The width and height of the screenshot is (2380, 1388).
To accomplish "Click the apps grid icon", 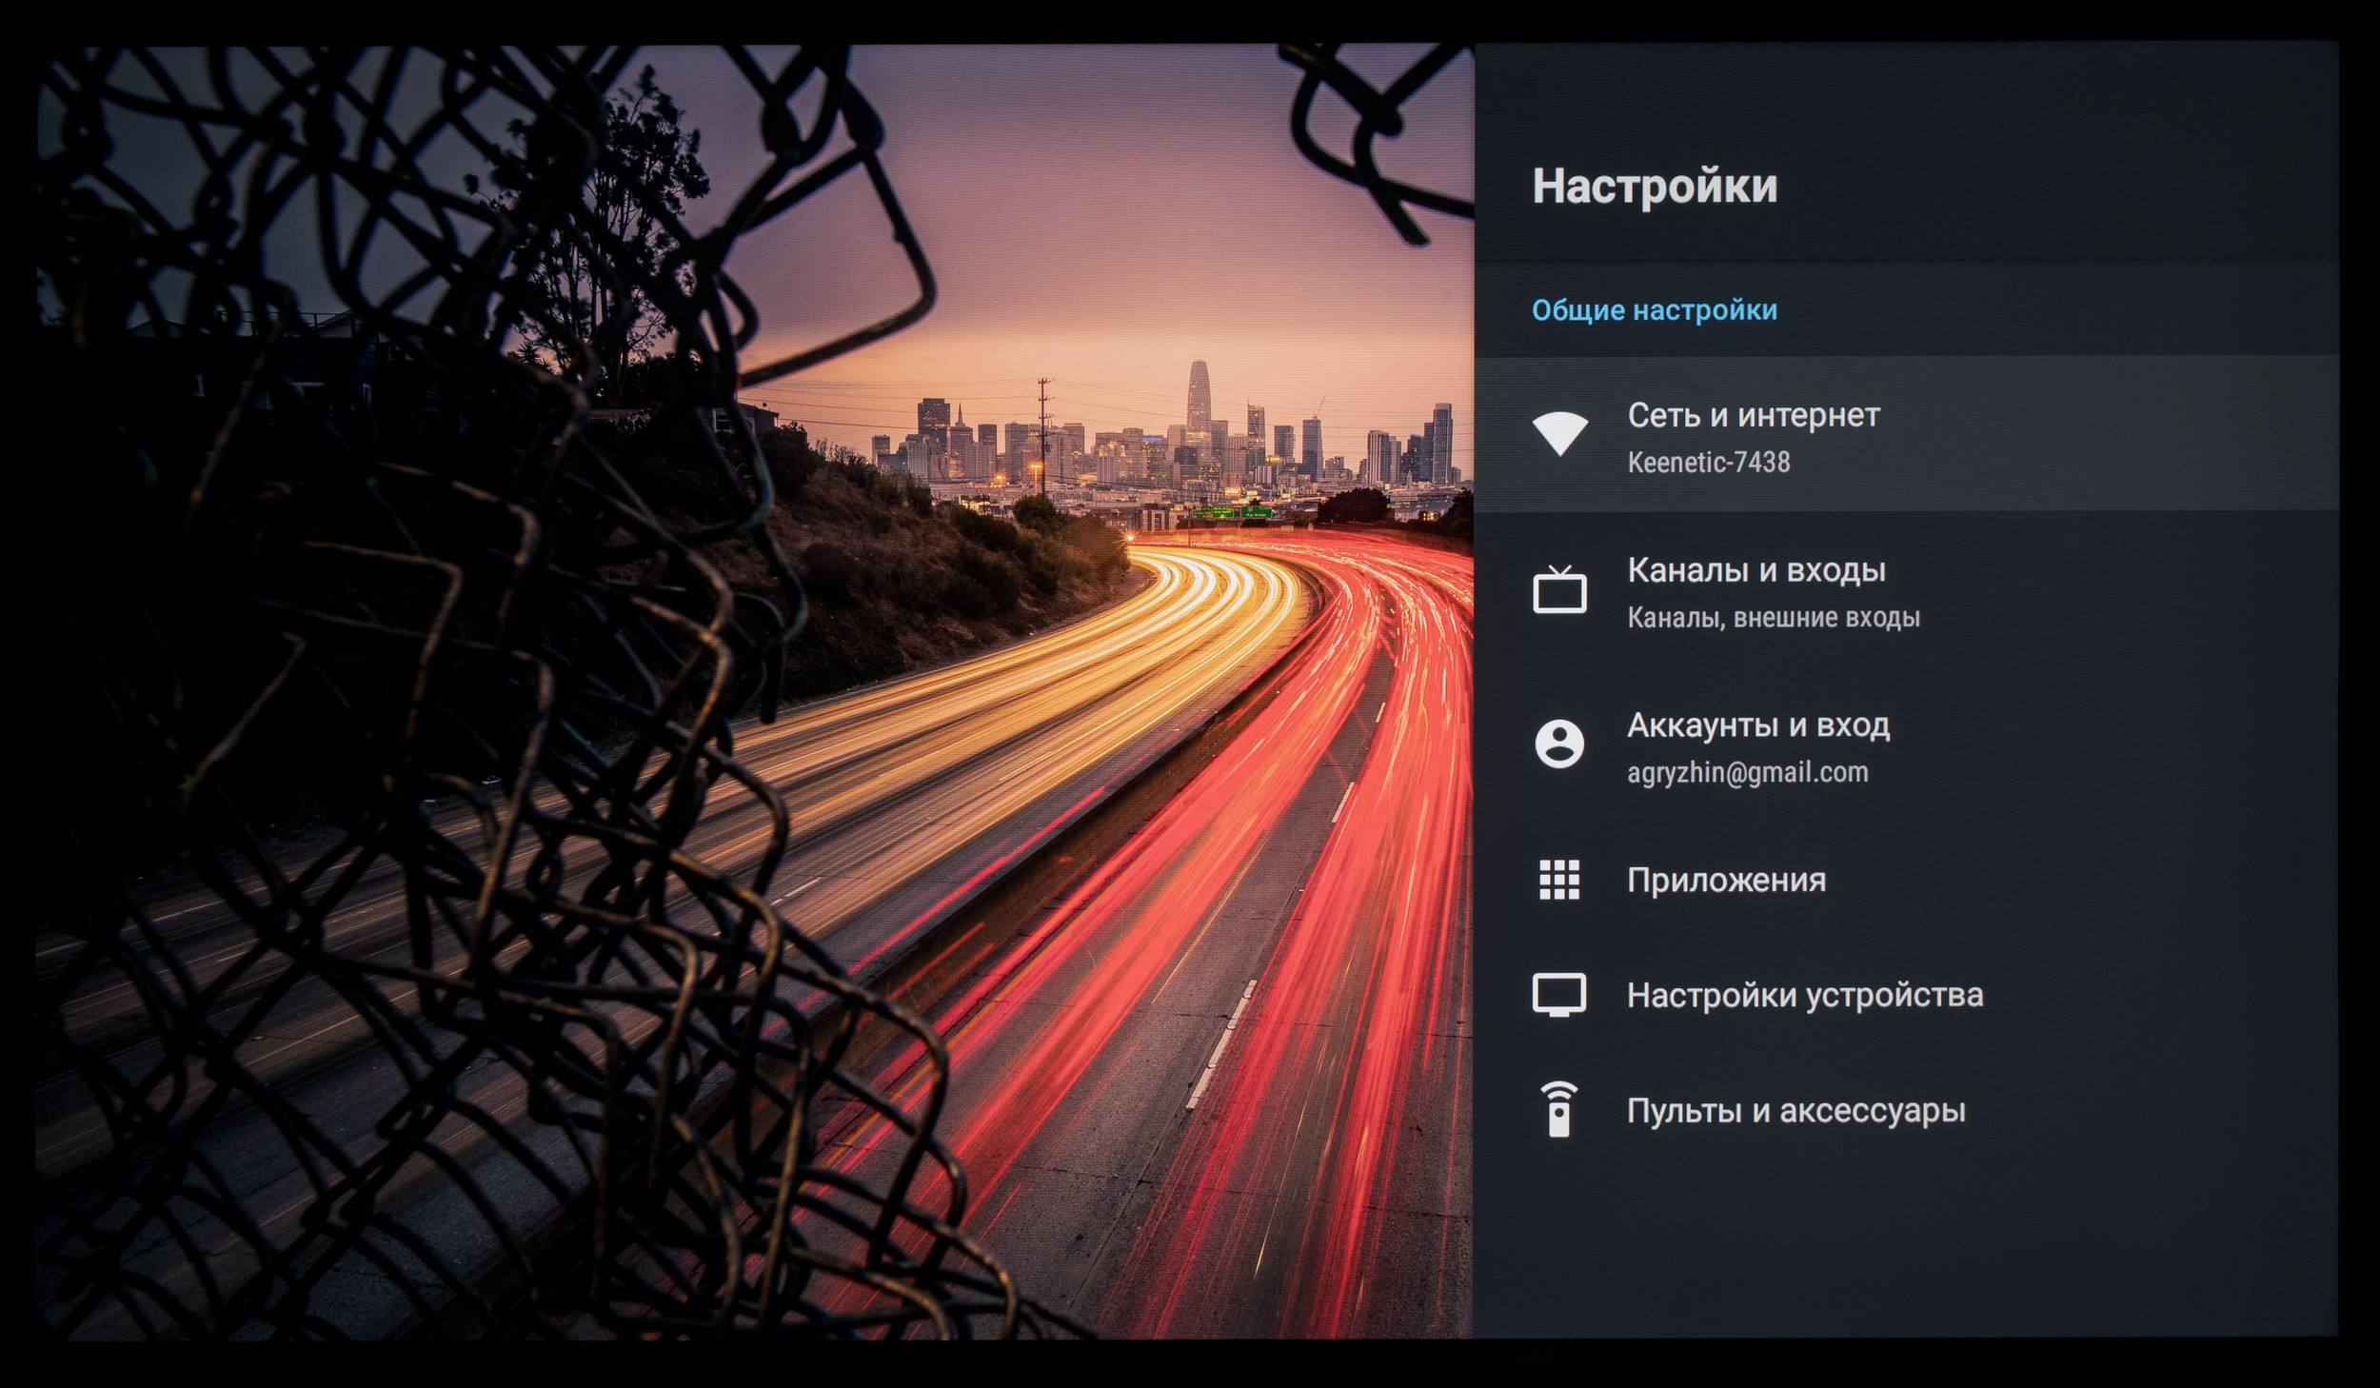I will click(1559, 880).
